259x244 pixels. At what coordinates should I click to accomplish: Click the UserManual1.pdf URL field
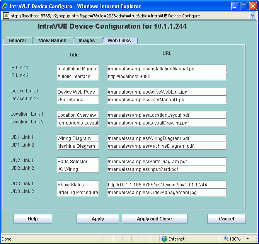167,100
